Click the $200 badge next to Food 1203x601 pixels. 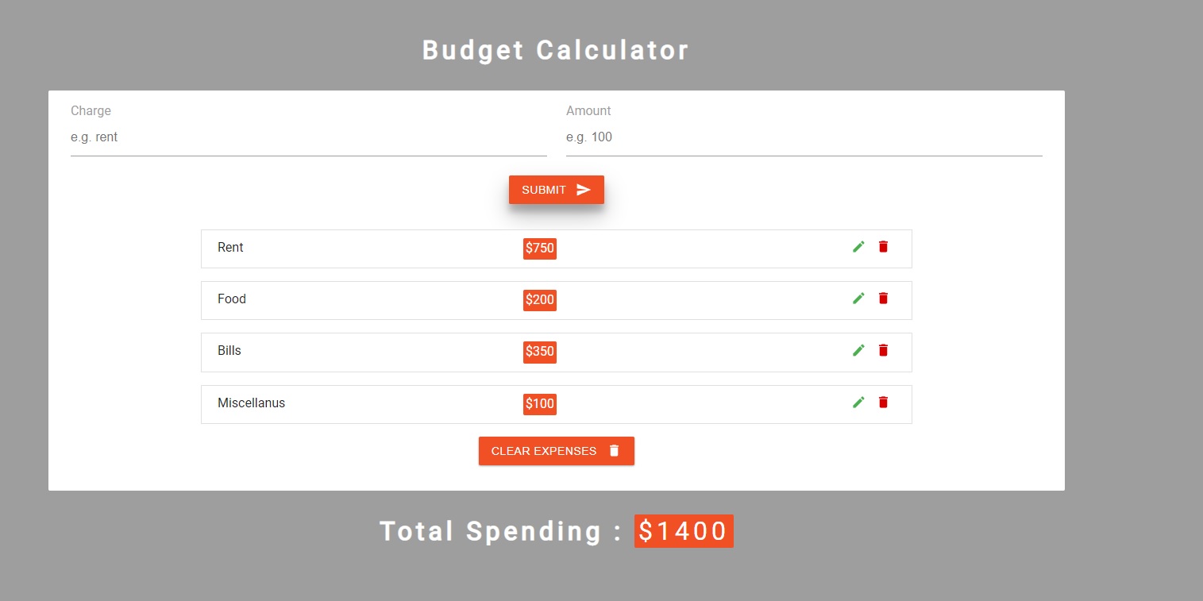pyautogui.click(x=539, y=299)
